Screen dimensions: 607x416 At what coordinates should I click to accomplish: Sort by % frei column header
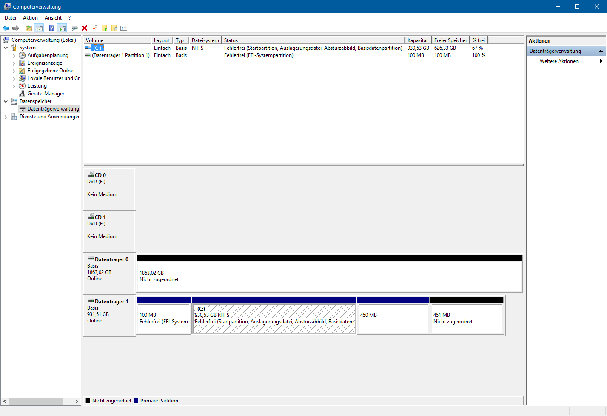click(x=479, y=40)
